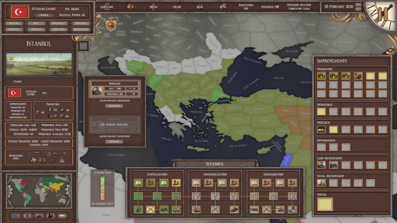The image size is (397, 223).
Task: Click the Available Slots gauge bar
Action: click(x=102, y=189)
